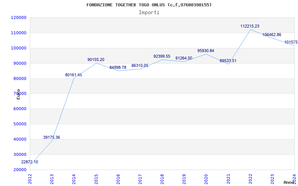Click the 2019 x-axis year label

184,179
